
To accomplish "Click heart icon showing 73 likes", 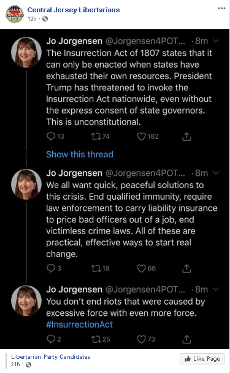I will [x=141, y=339].
